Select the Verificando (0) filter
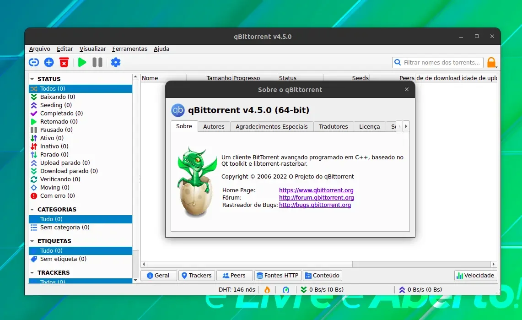522x320 pixels. click(81, 179)
